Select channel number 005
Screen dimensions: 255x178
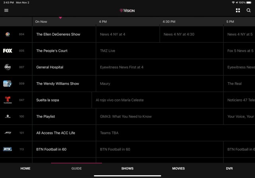point(22,51)
